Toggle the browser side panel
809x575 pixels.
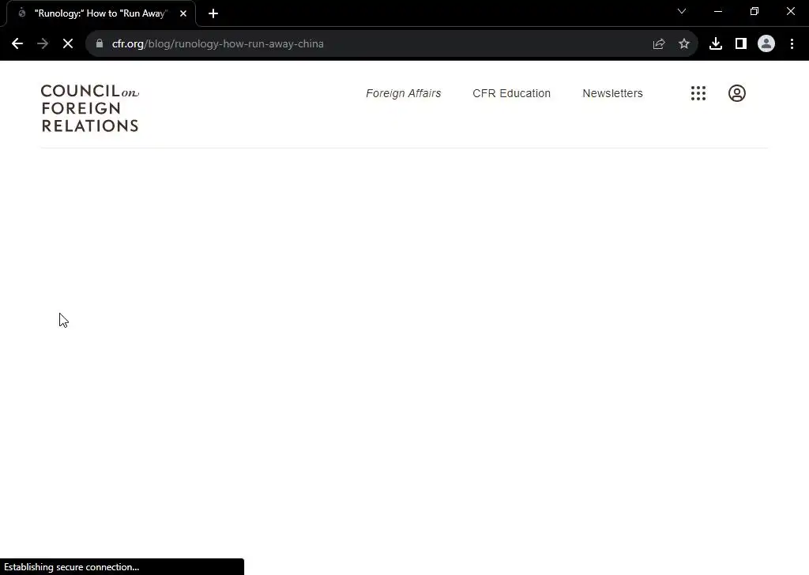click(x=740, y=43)
